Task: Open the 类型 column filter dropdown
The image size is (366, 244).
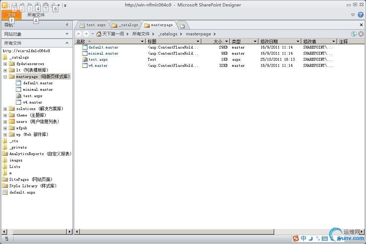Action: [255, 41]
